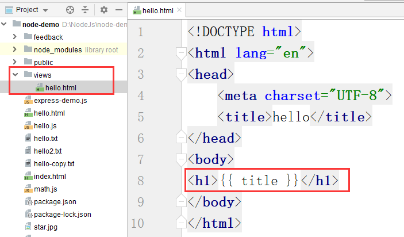Screen dimensions: 404x237
Task: Click the DOCTYPE declaration text
Action: click(244, 32)
